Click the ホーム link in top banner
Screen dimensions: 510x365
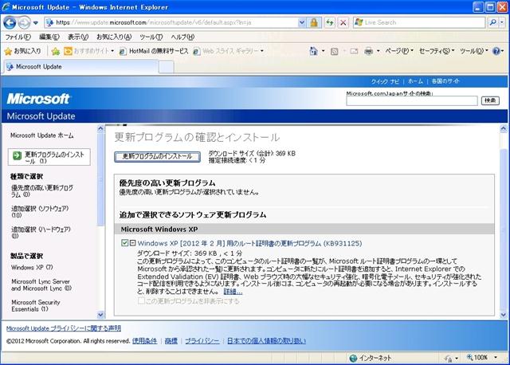point(415,81)
